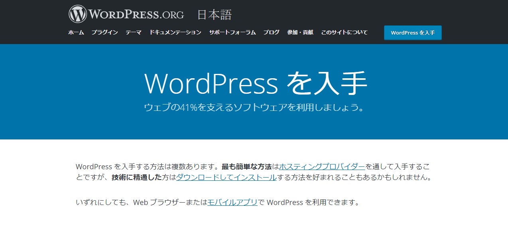This screenshot has height=232, width=508.
Task: Open the テーマ navigation item
Action: 133,33
